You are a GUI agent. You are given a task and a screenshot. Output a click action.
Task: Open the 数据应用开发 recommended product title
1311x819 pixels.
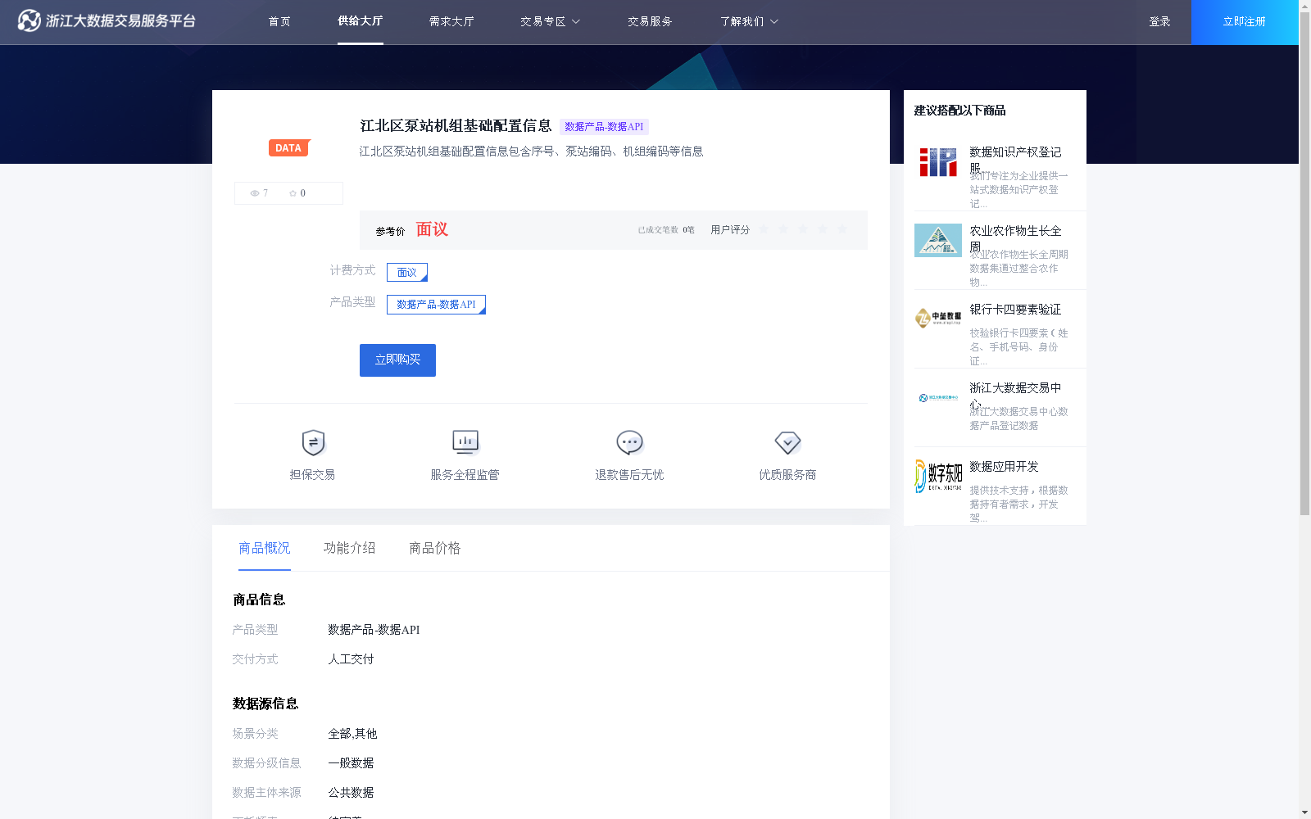(1004, 467)
